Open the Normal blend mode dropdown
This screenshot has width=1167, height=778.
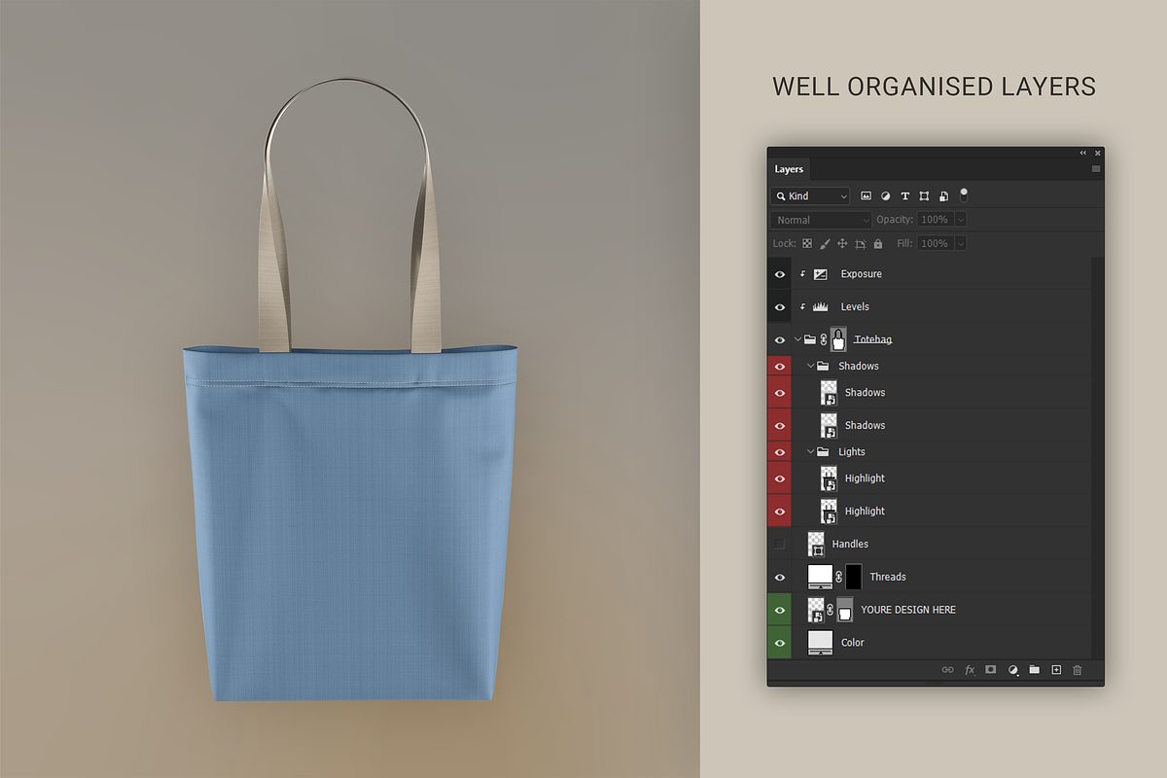(x=822, y=220)
